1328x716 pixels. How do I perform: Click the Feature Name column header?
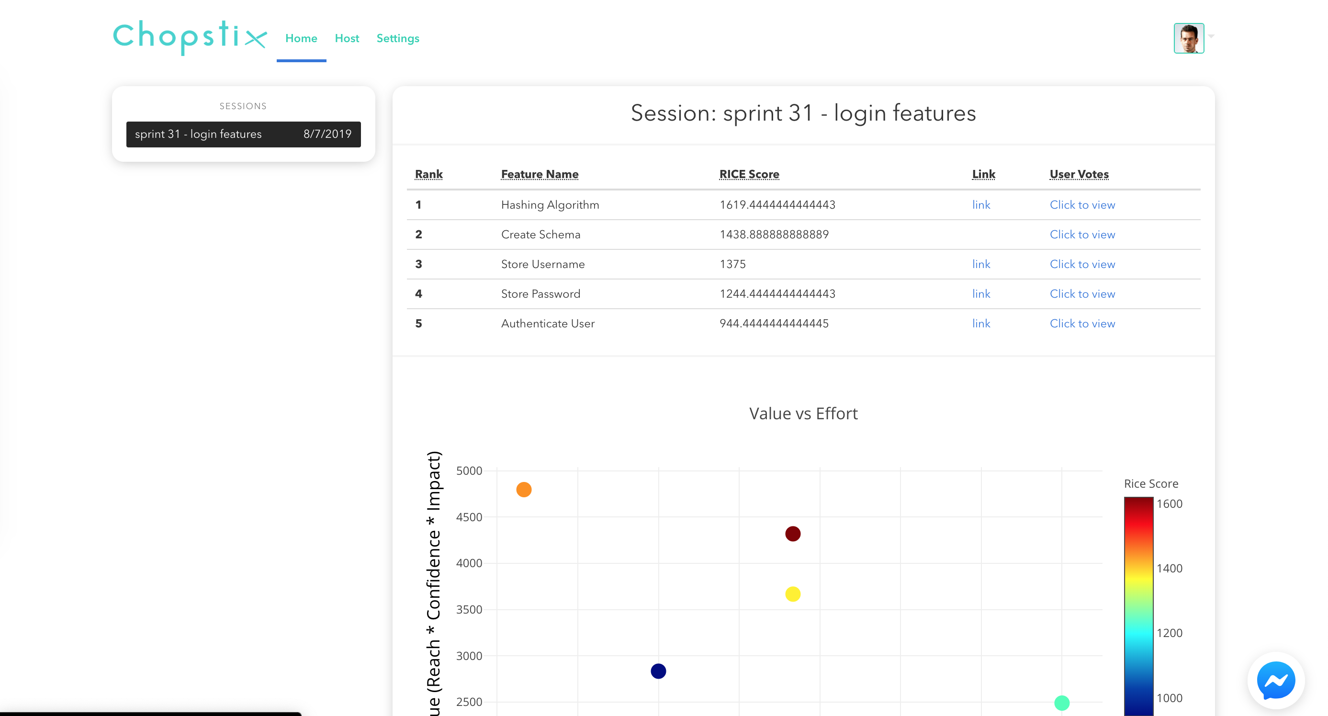[x=539, y=174]
